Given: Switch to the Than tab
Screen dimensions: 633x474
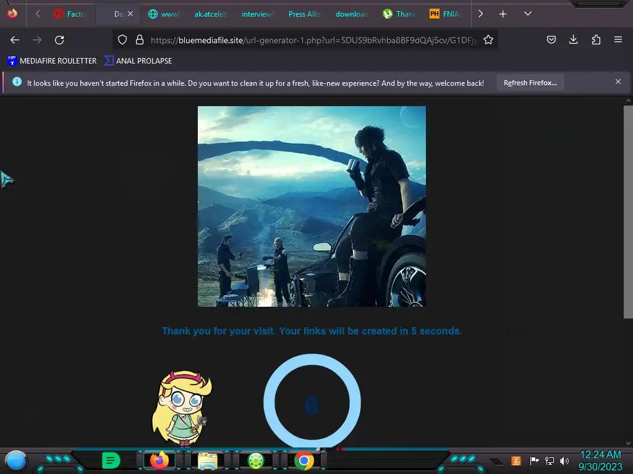Looking at the screenshot, I should pos(399,14).
